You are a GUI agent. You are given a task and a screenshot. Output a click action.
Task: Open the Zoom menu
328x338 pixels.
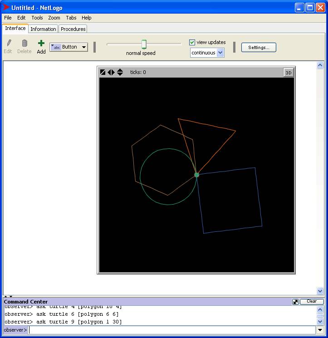point(54,18)
